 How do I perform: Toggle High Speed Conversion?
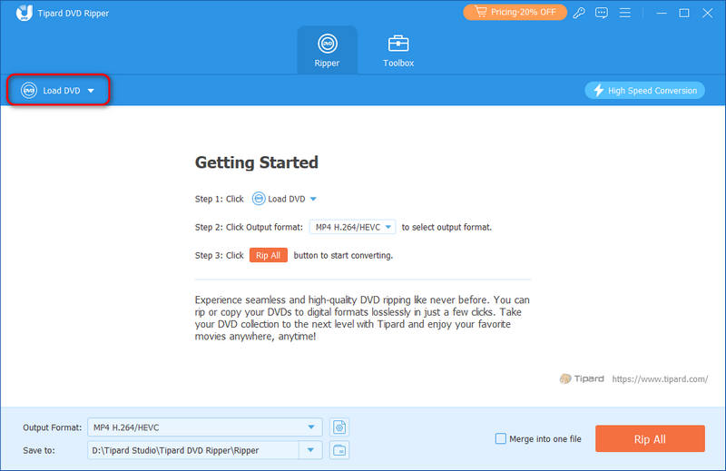[x=644, y=91]
